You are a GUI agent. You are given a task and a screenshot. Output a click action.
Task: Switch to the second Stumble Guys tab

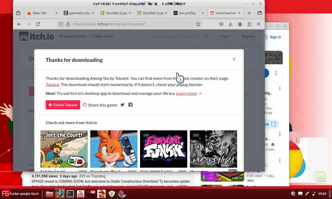point(152,13)
